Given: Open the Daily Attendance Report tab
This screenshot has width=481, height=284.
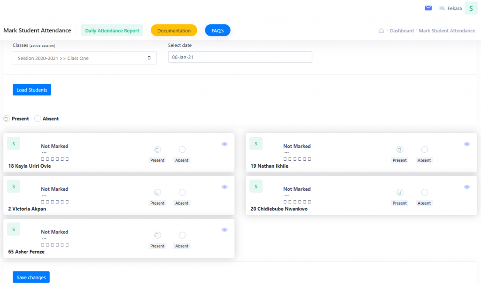Looking at the screenshot, I should click(x=112, y=30).
